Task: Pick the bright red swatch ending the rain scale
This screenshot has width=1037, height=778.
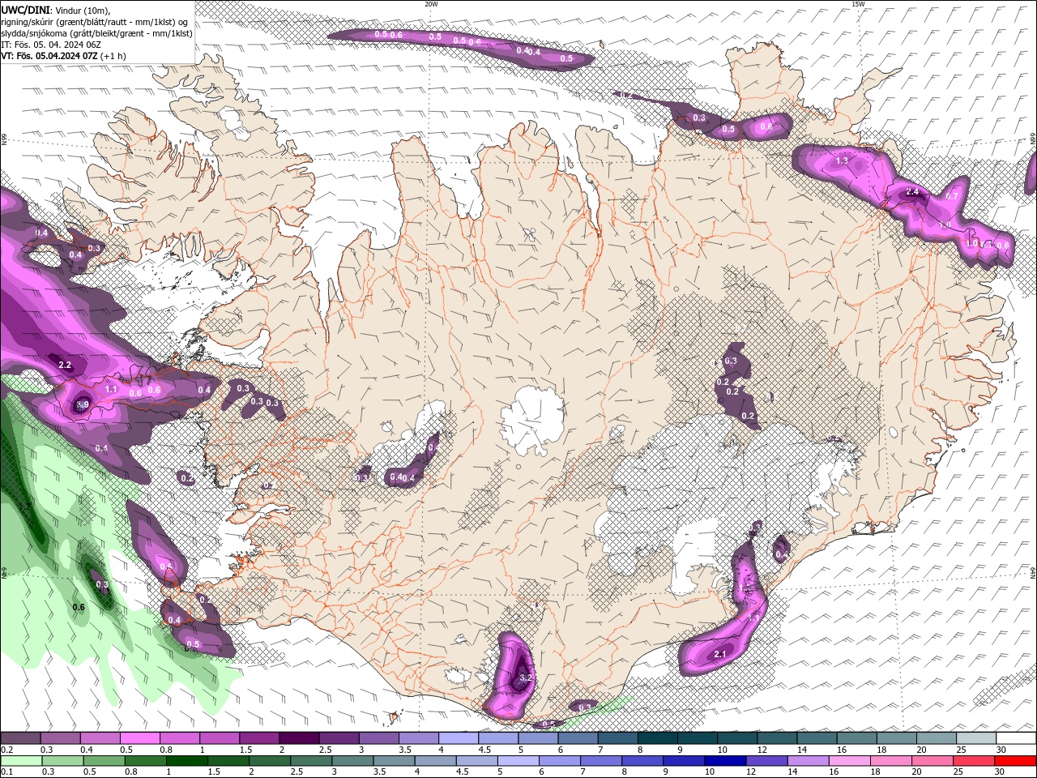Action: click(1016, 761)
